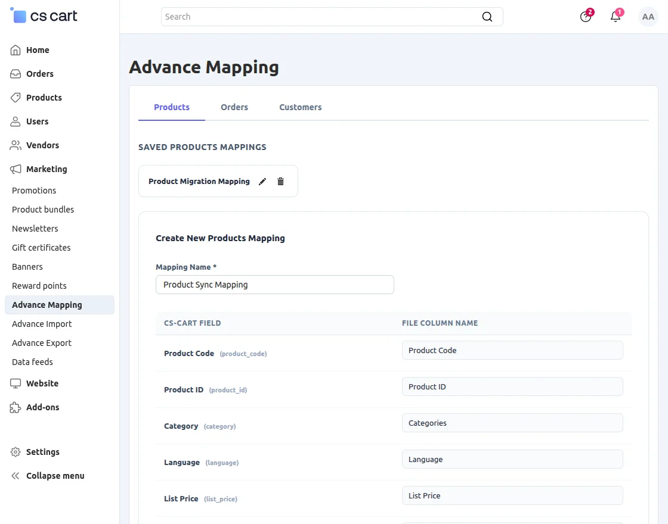The image size is (668, 524).
Task: Go to Promotions
Action: tap(34, 191)
